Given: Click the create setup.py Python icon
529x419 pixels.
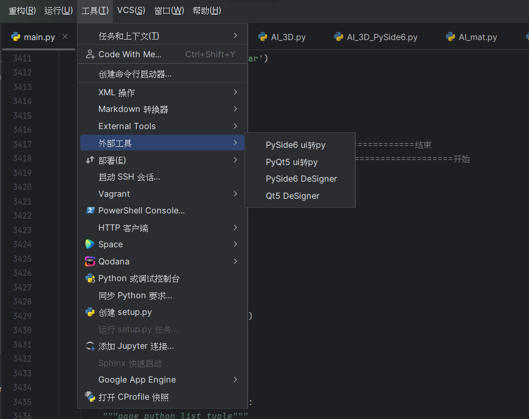Looking at the screenshot, I should click(90, 312).
